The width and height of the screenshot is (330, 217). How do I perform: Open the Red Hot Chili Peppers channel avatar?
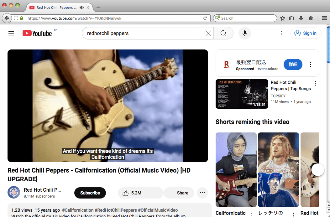[x=14, y=192]
